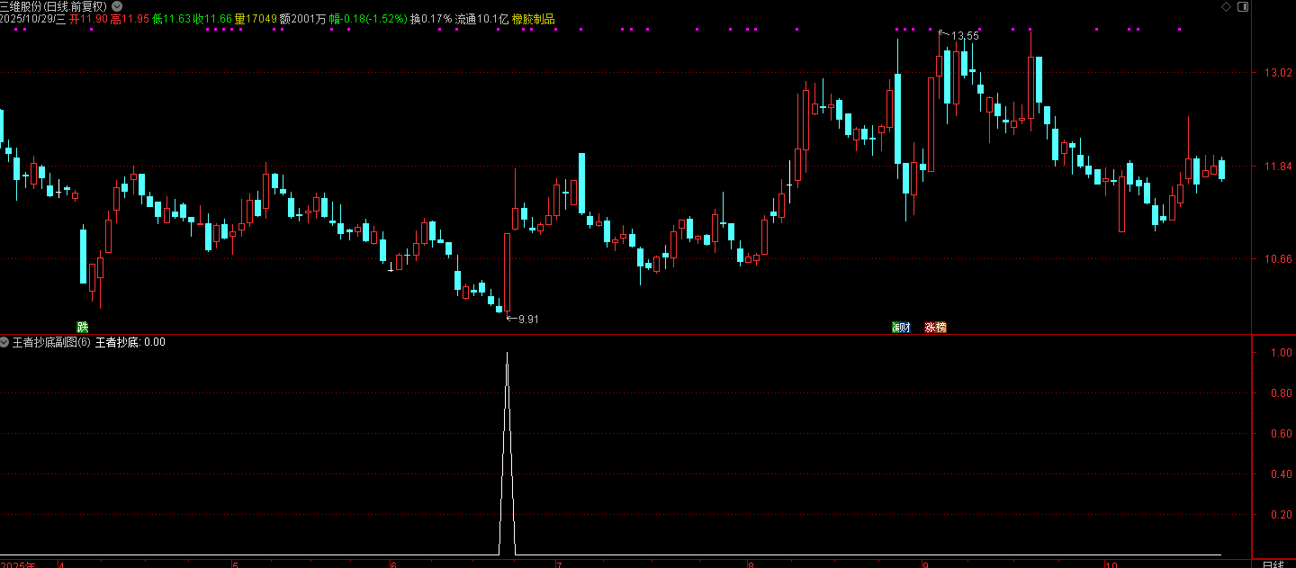This screenshot has width=1296, height=568.
Task: Click the 日线 period label at bottom right
Action: [x=1273, y=564]
